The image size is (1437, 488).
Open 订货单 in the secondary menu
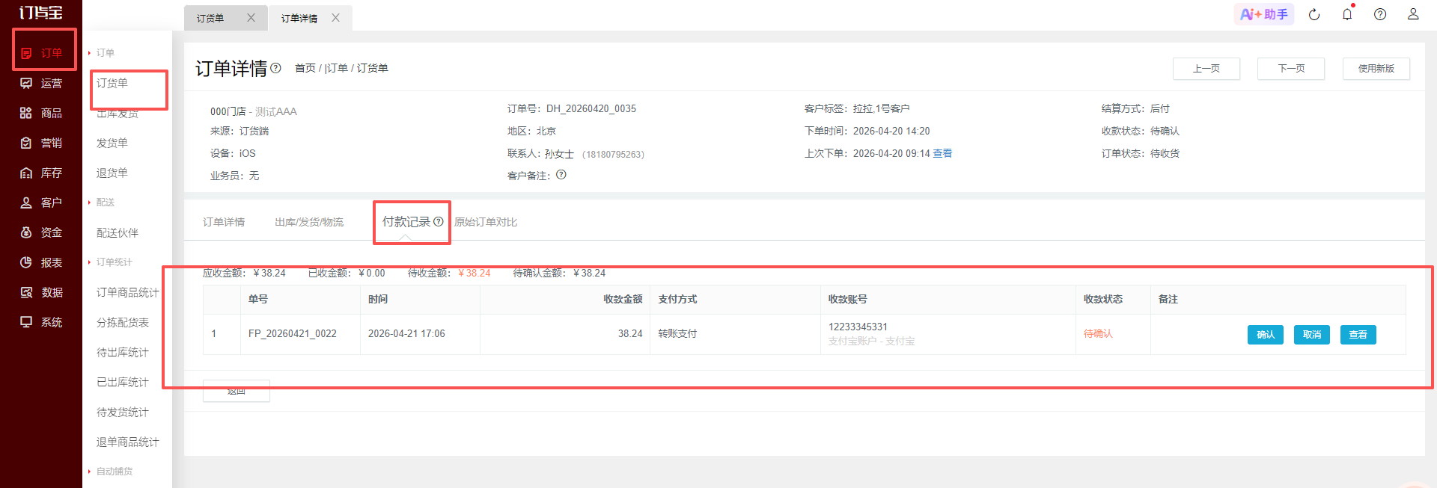[x=112, y=83]
